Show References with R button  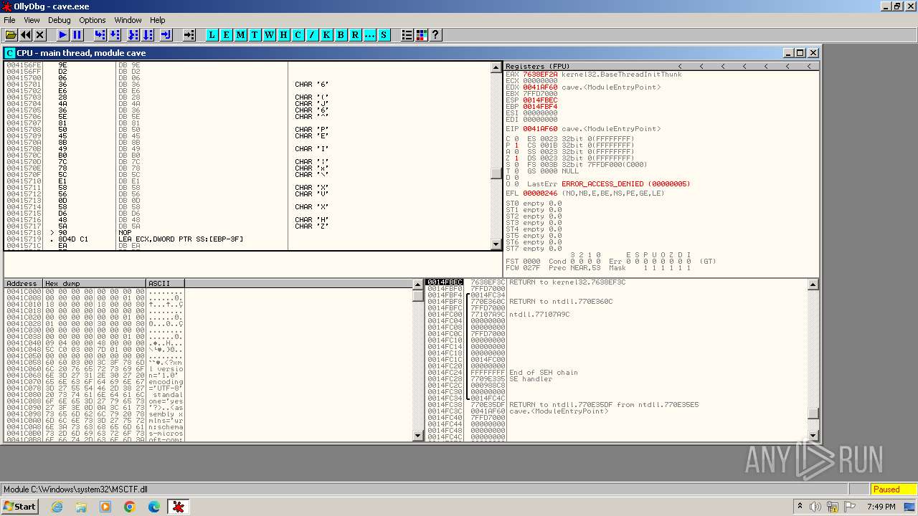point(355,34)
